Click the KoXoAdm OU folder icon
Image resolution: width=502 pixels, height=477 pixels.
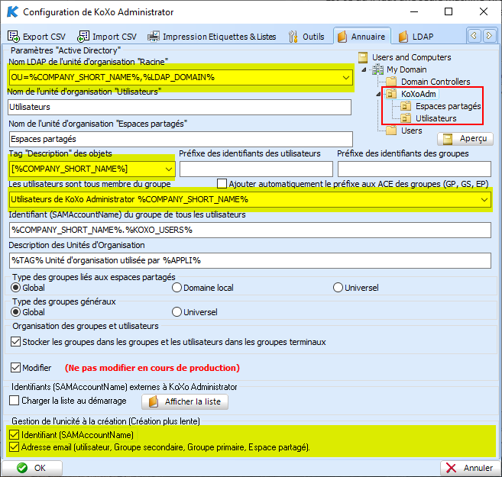pos(391,94)
